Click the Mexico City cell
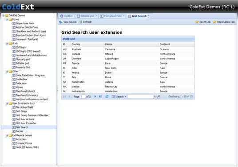 (111, 87)
